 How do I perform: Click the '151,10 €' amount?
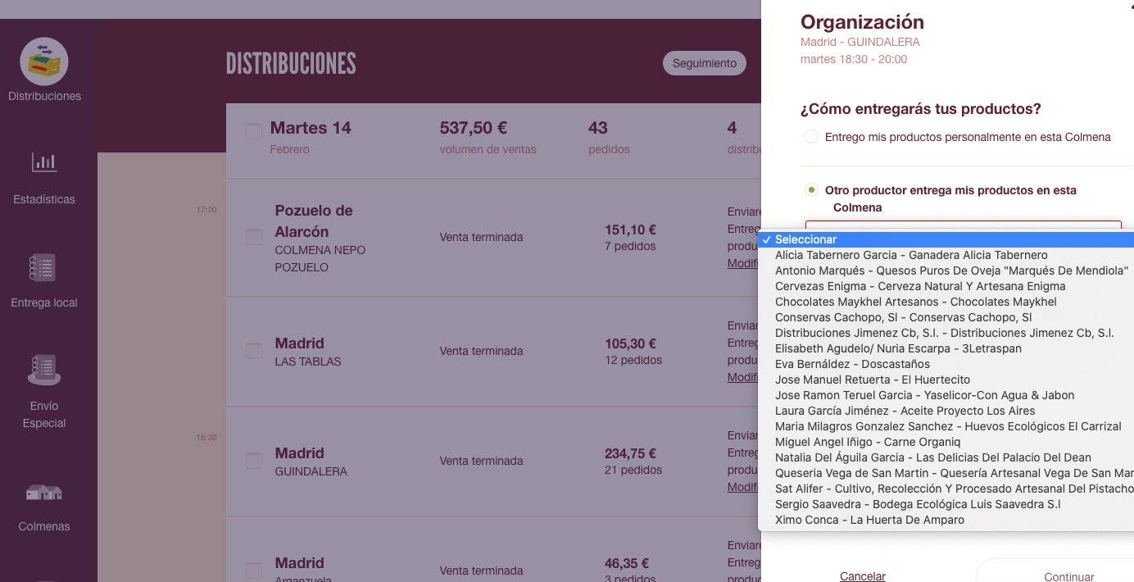pyautogui.click(x=631, y=230)
